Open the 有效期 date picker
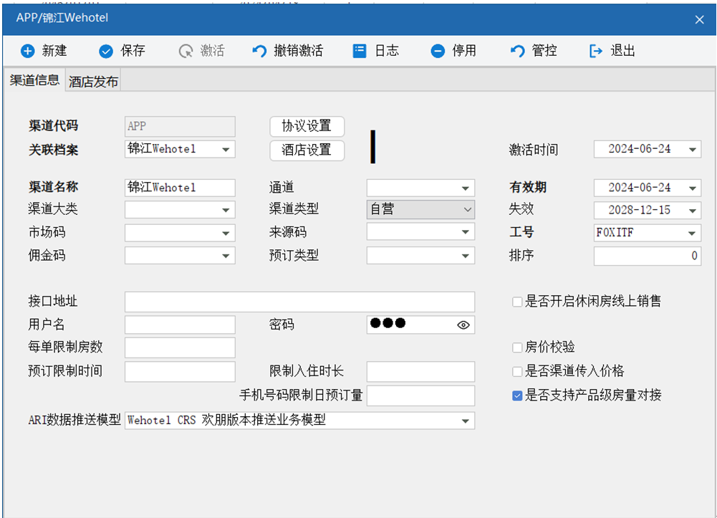Viewport: 717px width, 518px height. pos(693,188)
